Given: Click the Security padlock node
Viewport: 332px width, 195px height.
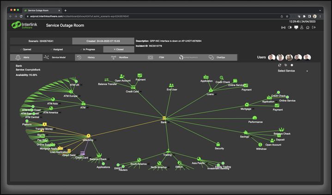Looking at the screenshot, I should click(218, 144).
